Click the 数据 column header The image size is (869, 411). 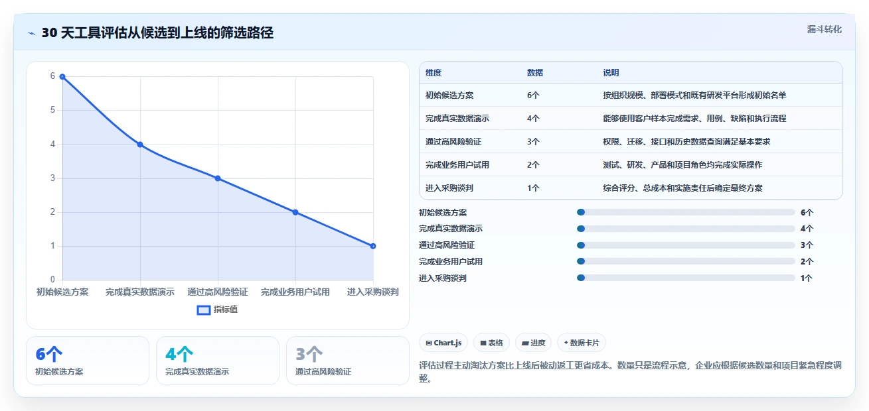[535, 73]
